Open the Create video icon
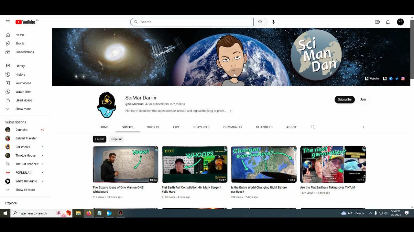The width and height of the screenshot is (414, 232). pyautogui.click(x=377, y=22)
